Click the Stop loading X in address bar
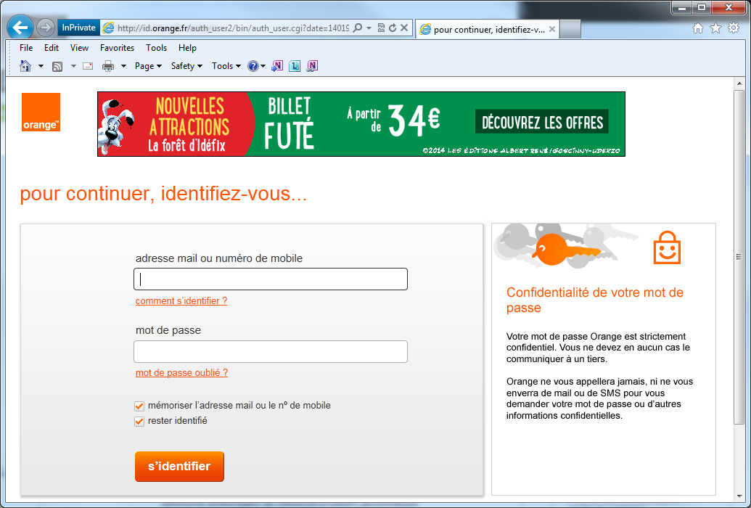Image resolution: width=751 pixels, height=508 pixels. 404,28
